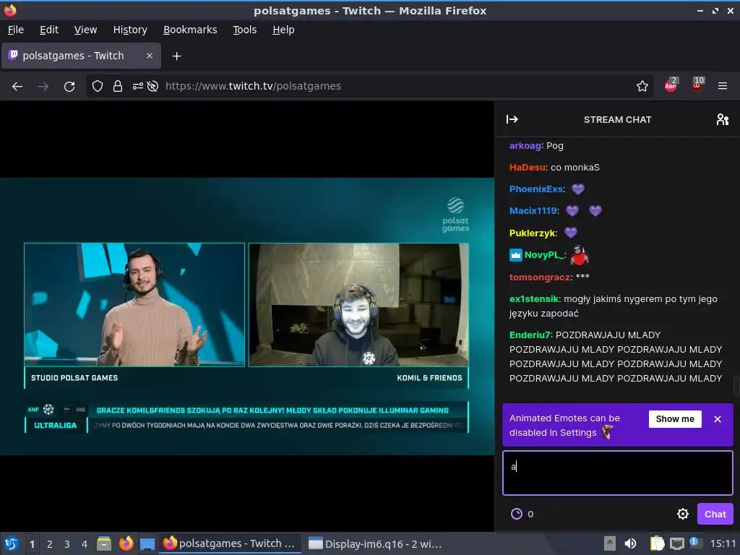The image size is (740, 555).
Task: Click the channel points icon
Action: pyautogui.click(x=517, y=514)
